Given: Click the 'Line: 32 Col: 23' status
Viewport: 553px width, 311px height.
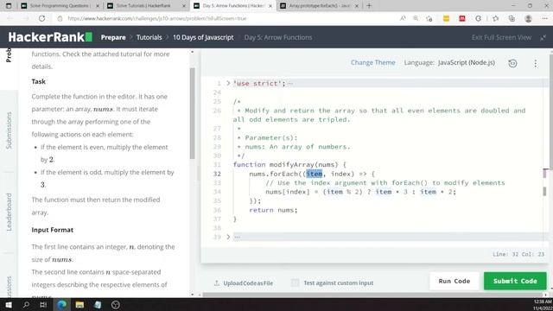Looking at the screenshot, I should (x=518, y=254).
